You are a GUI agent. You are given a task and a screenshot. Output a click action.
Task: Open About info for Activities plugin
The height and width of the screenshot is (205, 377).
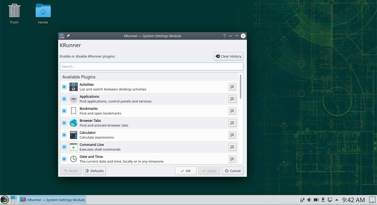pos(232,87)
